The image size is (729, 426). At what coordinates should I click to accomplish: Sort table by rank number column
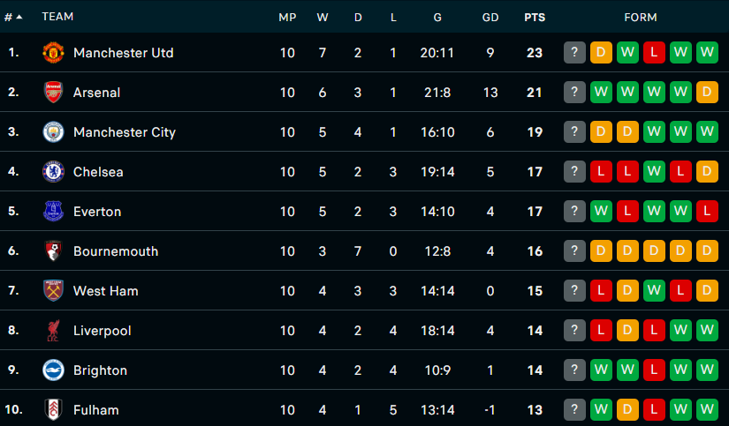[x=13, y=17]
